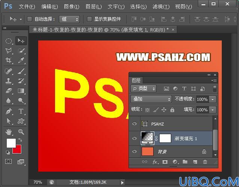
Task: Open the 类型 filter dropdown
Action: tap(143, 88)
